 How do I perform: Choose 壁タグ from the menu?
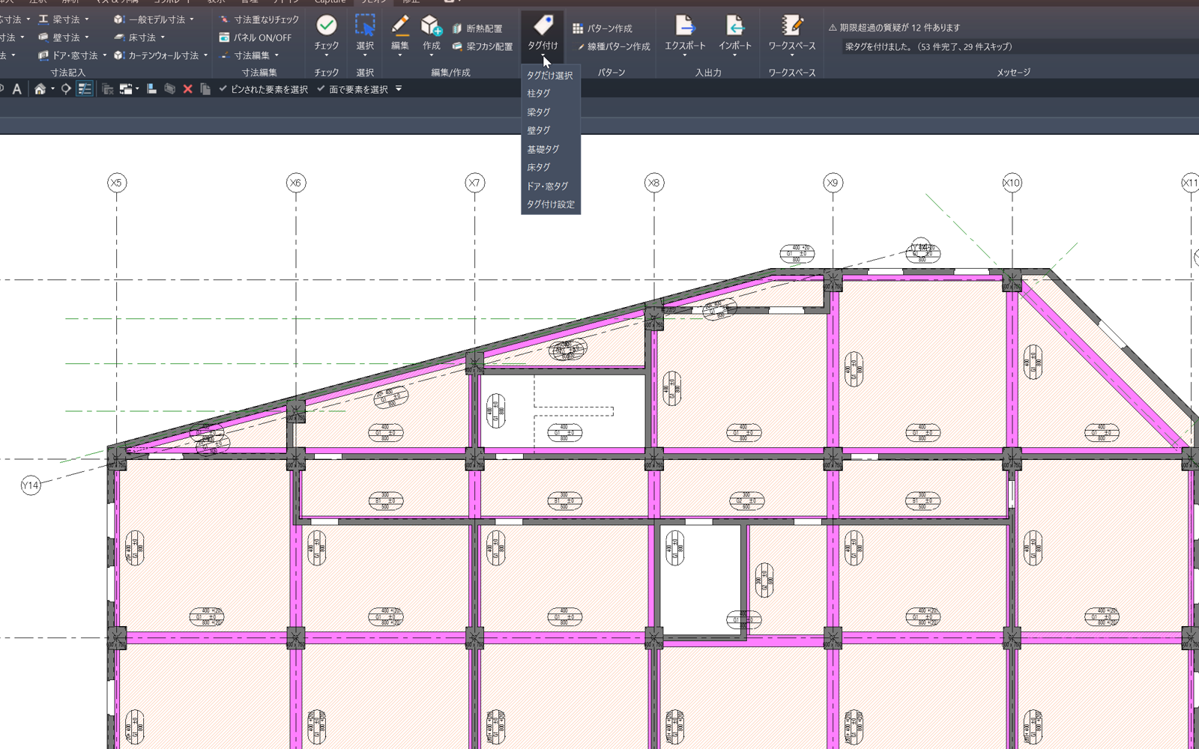550,130
